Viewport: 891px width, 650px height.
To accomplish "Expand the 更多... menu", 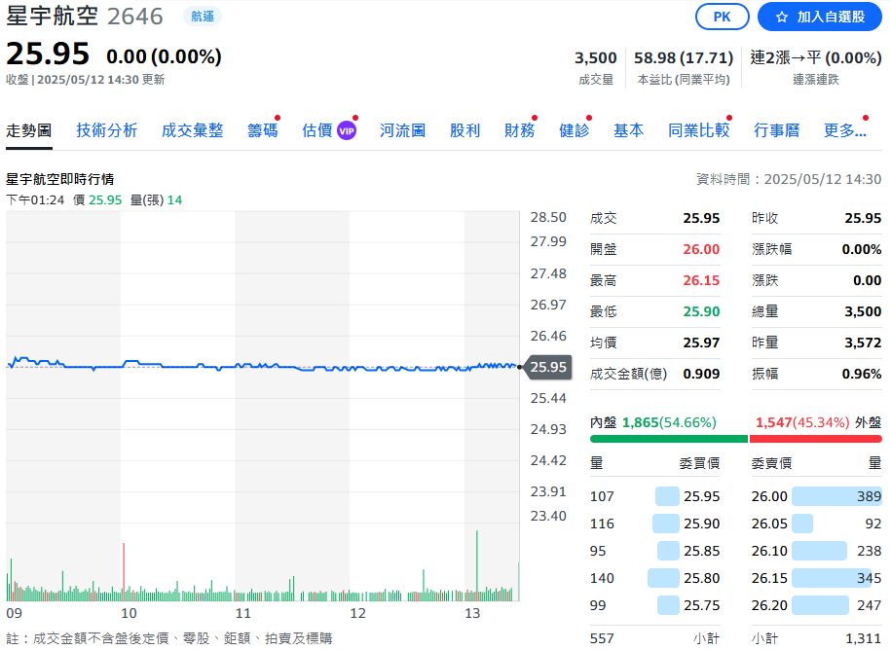I will pyautogui.click(x=845, y=130).
